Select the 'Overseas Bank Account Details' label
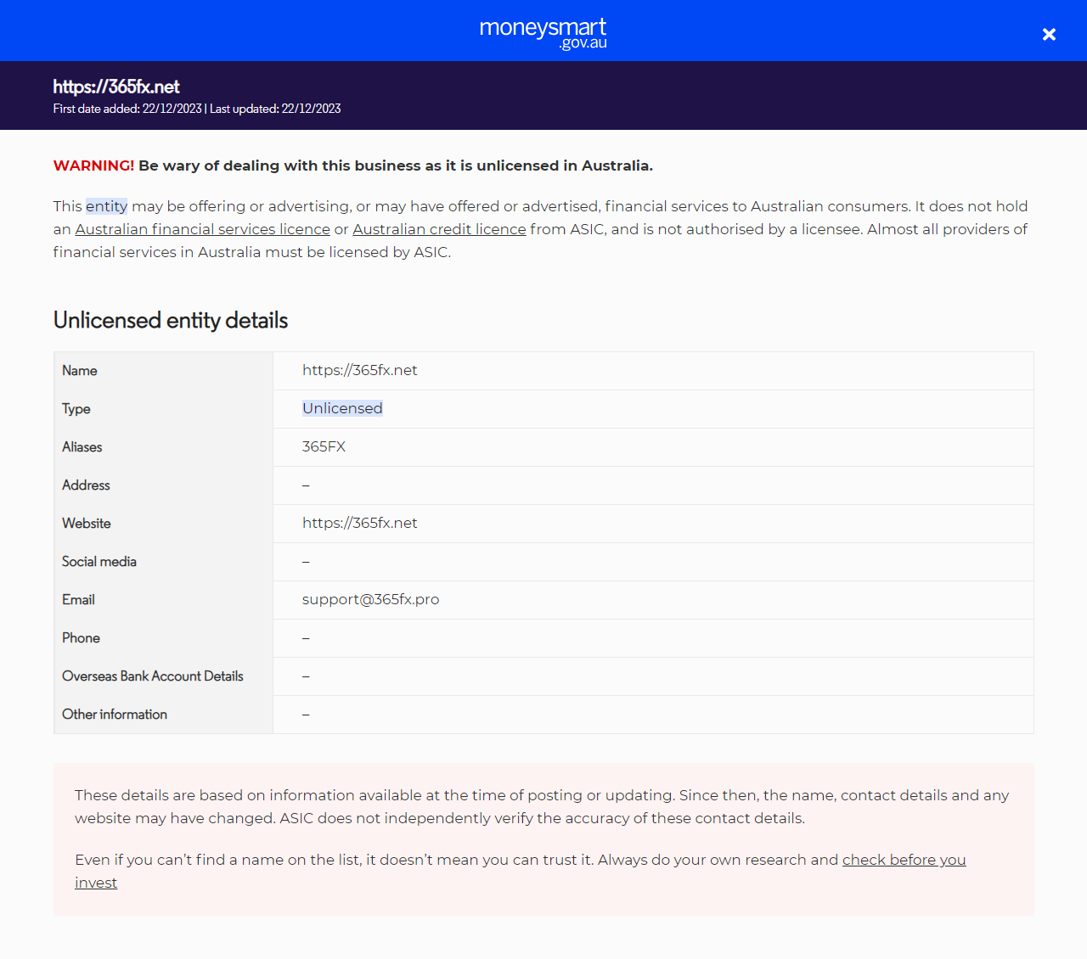 click(x=153, y=676)
